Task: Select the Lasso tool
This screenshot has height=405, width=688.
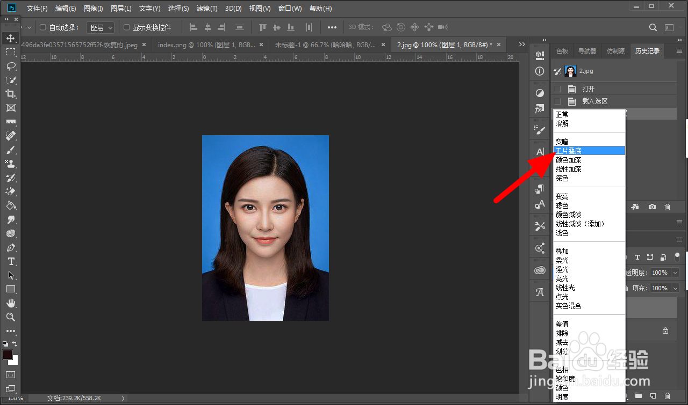Action: 11,66
